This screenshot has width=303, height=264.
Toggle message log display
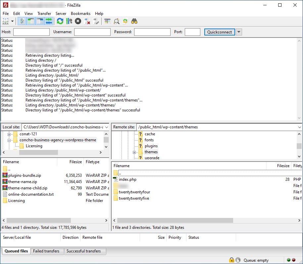tap(22, 21)
